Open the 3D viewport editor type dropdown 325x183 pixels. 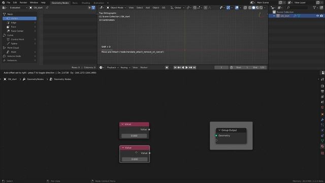click(102, 8)
